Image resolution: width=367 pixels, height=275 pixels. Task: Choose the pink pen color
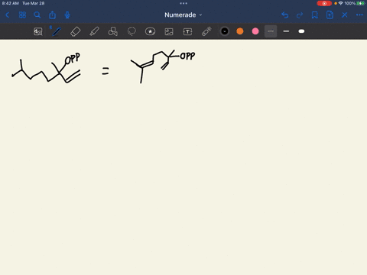coord(255,31)
